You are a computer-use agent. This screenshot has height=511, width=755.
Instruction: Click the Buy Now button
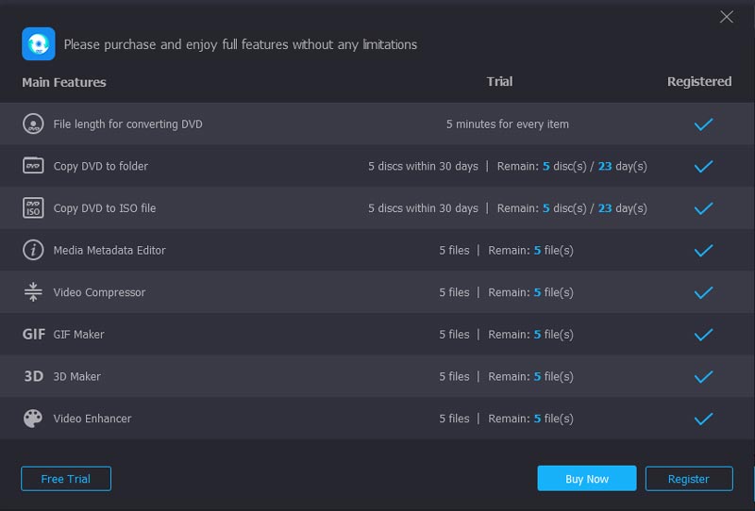click(x=587, y=479)
